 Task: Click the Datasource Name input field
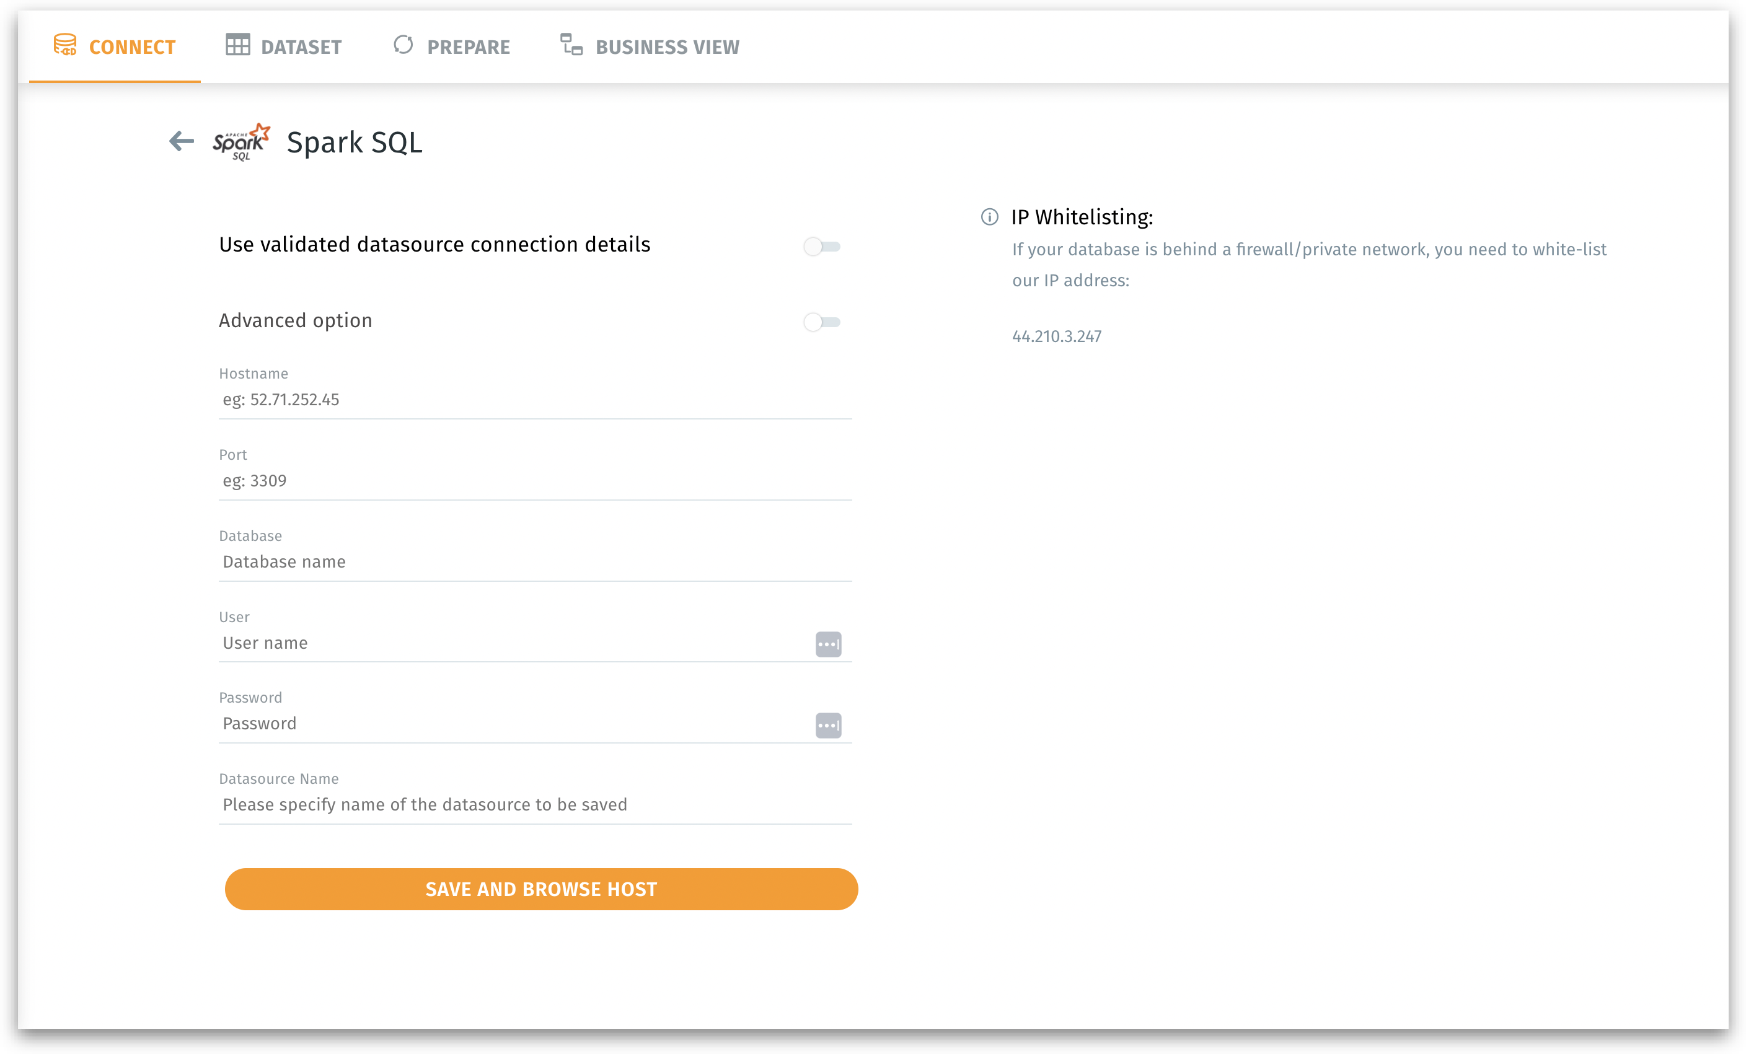click(534, 805)
